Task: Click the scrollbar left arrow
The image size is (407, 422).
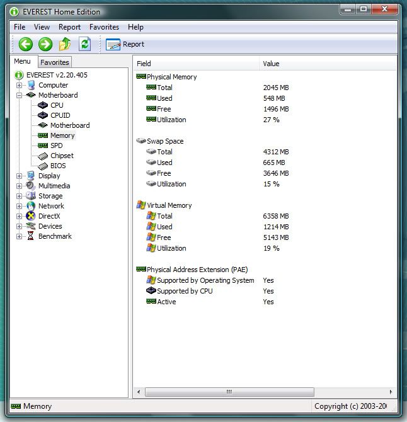Action: 139,392
